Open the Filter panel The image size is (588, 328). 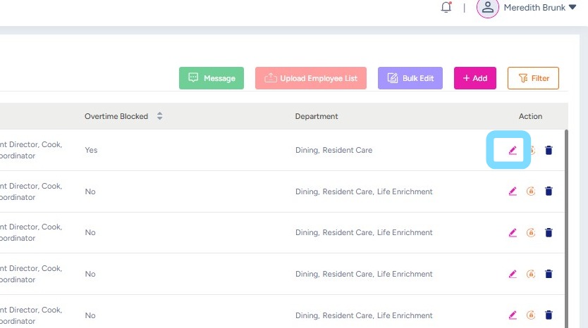pos(533,78)
